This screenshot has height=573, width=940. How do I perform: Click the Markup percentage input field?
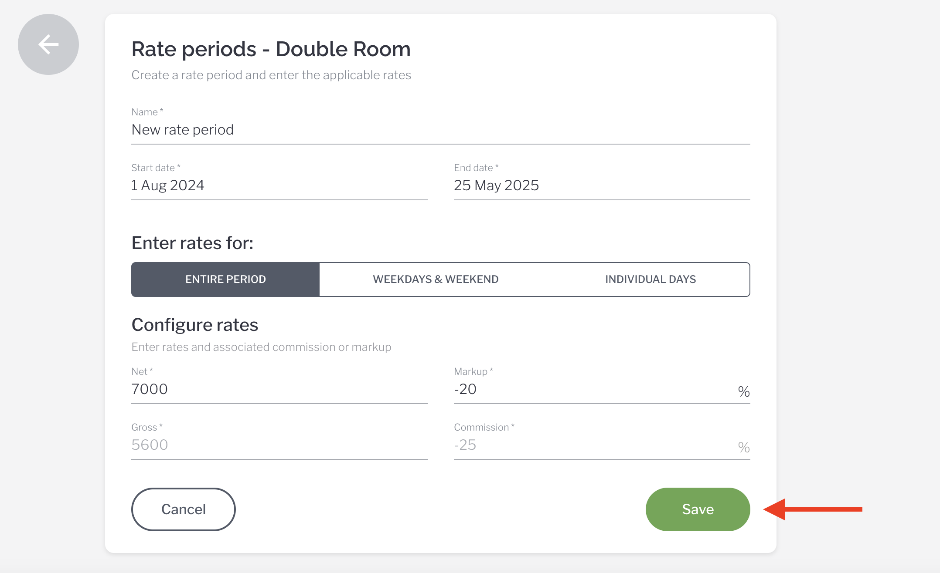pyautogui.click(x=593, y=389)
